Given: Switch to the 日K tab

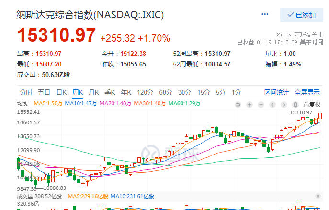Looking at the screenshot, I should [61, 92].
